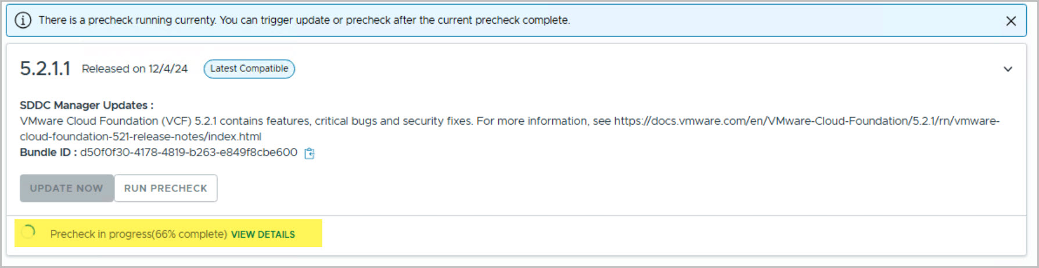Click the precheck progress spinner icon

[28, 233]
